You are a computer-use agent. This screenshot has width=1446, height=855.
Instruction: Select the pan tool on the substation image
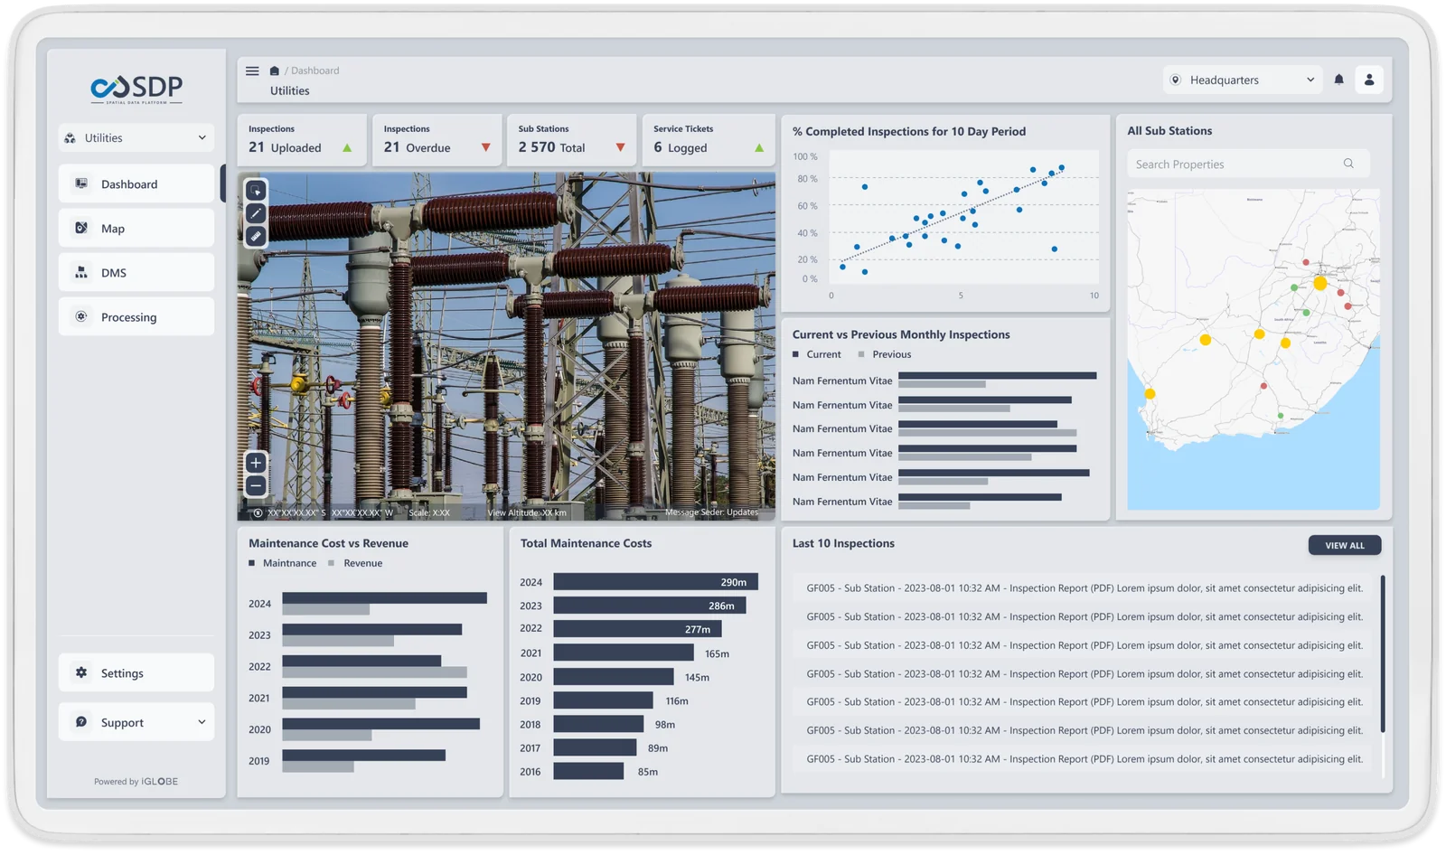[x=256, y=190]
